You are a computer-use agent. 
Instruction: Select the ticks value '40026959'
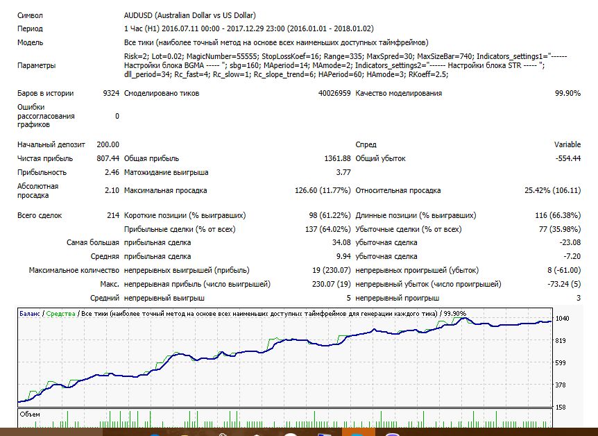coord(334,93)
